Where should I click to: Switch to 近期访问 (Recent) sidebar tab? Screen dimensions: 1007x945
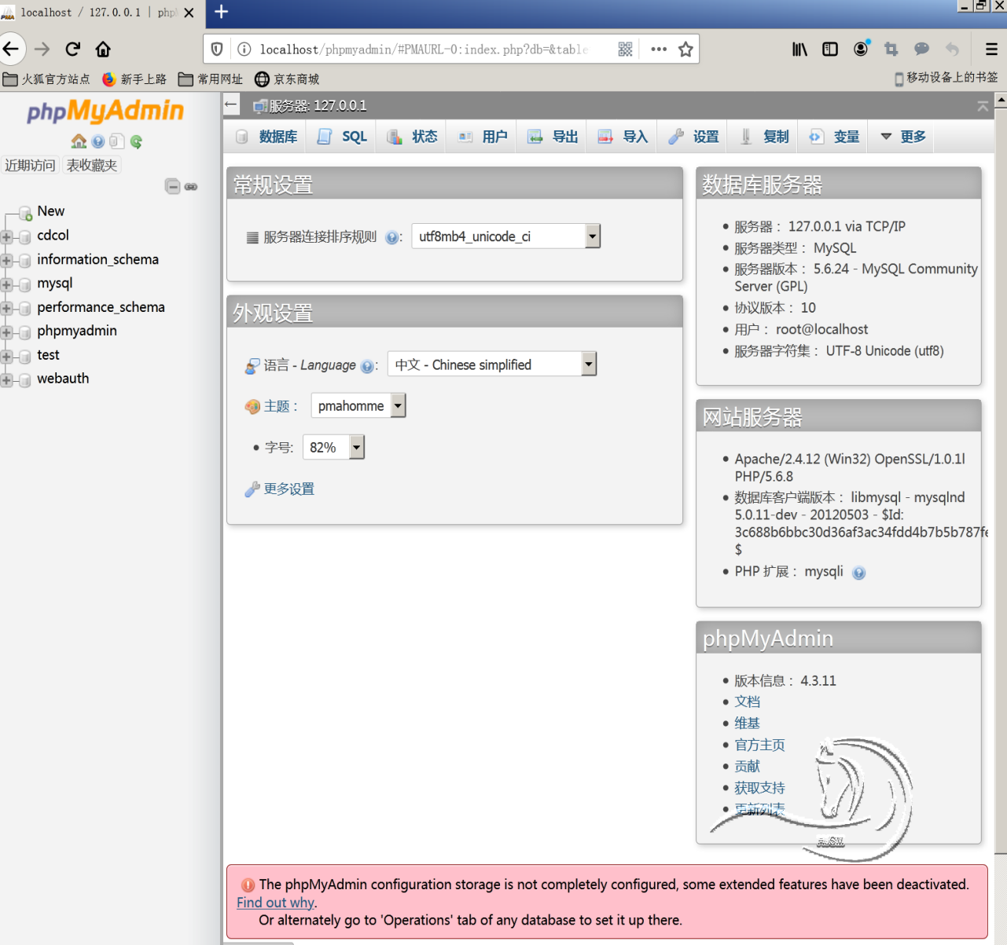point(30,165)
